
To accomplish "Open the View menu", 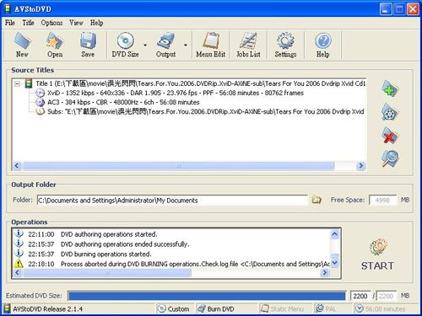I will [x=76, y=23].
